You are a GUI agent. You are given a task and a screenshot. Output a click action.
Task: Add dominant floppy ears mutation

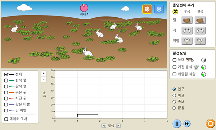coord(187,31)
